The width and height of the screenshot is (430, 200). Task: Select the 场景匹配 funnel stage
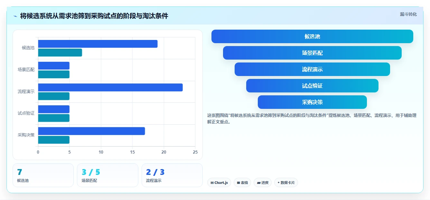[x=312, y=53]
